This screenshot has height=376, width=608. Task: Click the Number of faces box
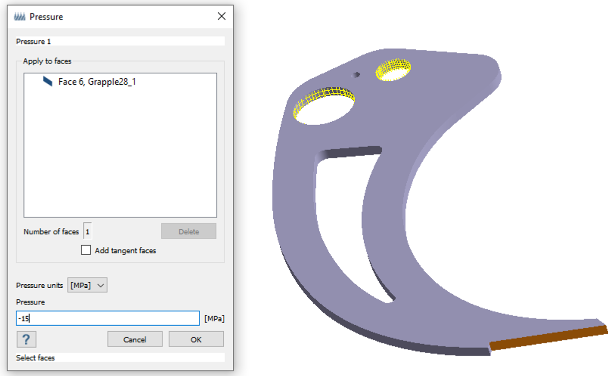(87, 231)
